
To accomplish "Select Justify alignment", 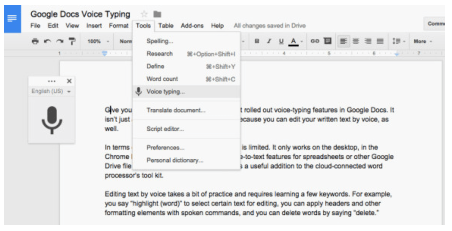I will point(380,41).
